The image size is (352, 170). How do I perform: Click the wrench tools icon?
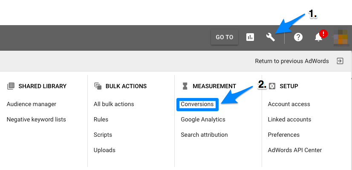[x=271, y=37]
